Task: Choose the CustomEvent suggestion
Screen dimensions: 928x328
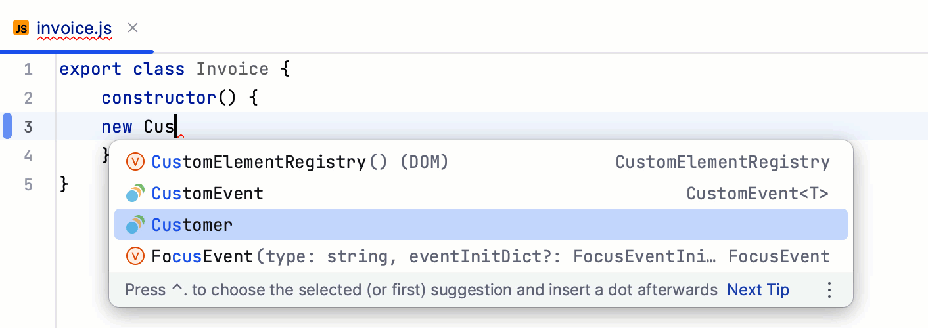Action: (x=208, y=194)
